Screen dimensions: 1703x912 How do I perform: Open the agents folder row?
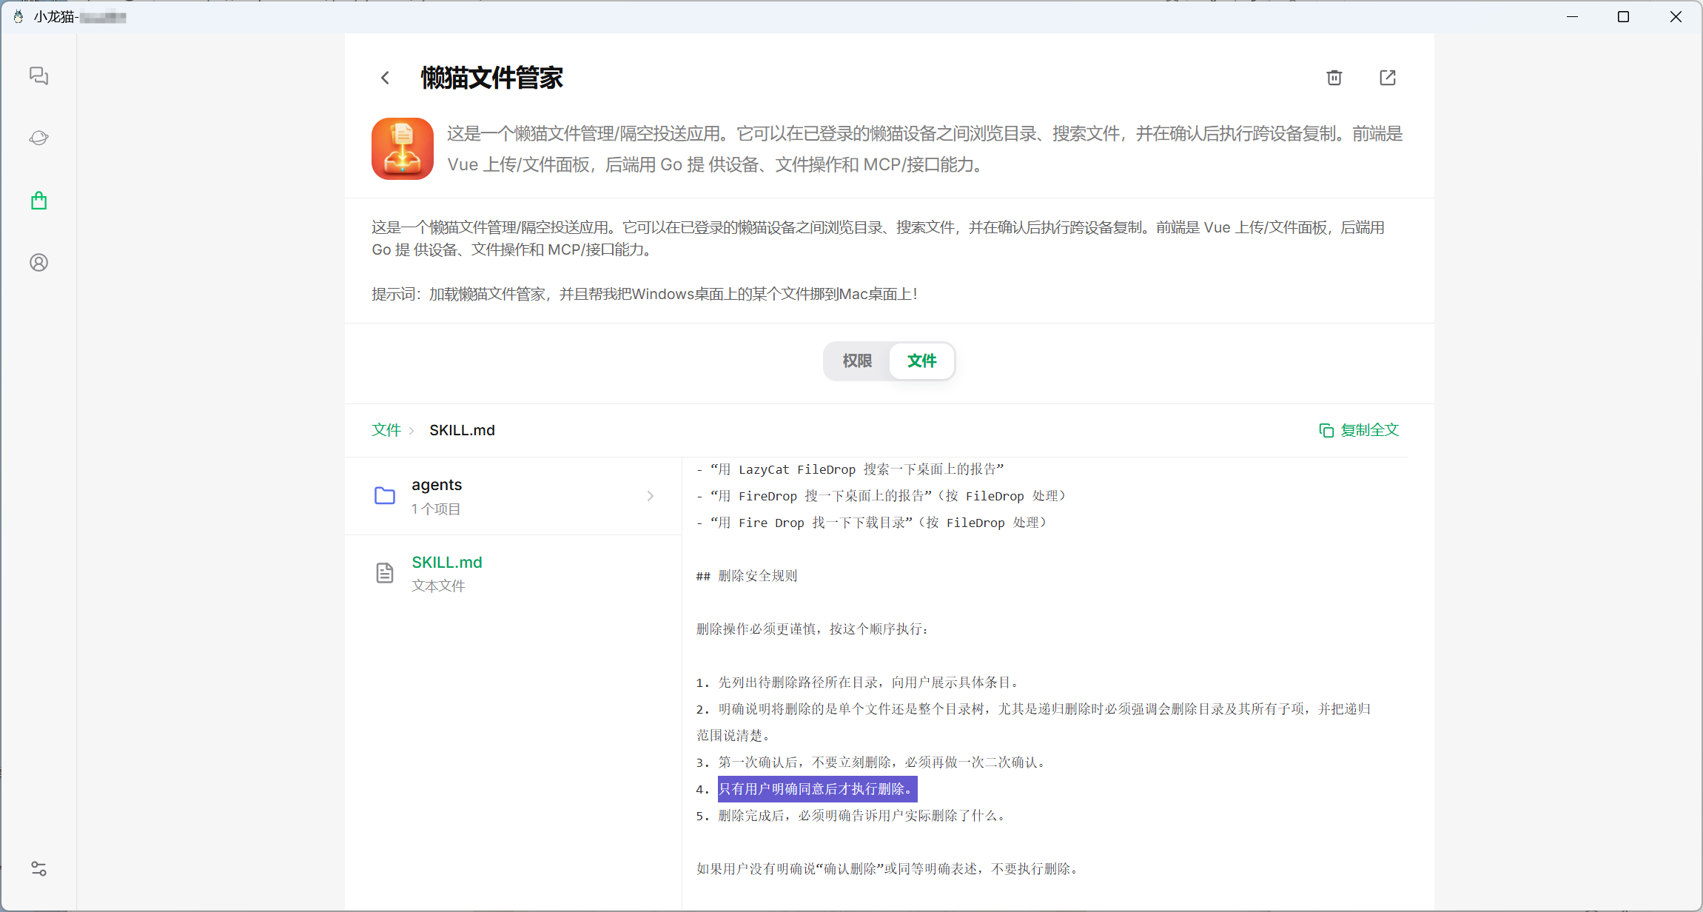click(x=514, y=496)
